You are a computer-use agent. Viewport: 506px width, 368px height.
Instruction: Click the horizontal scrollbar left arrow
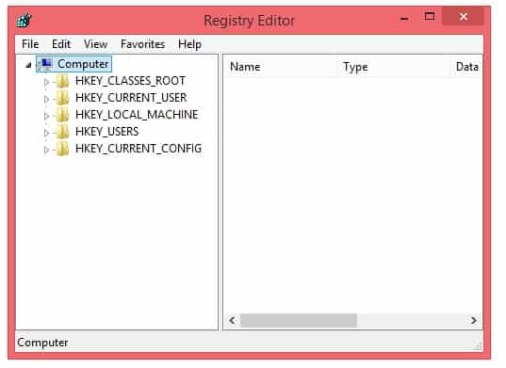232,321
